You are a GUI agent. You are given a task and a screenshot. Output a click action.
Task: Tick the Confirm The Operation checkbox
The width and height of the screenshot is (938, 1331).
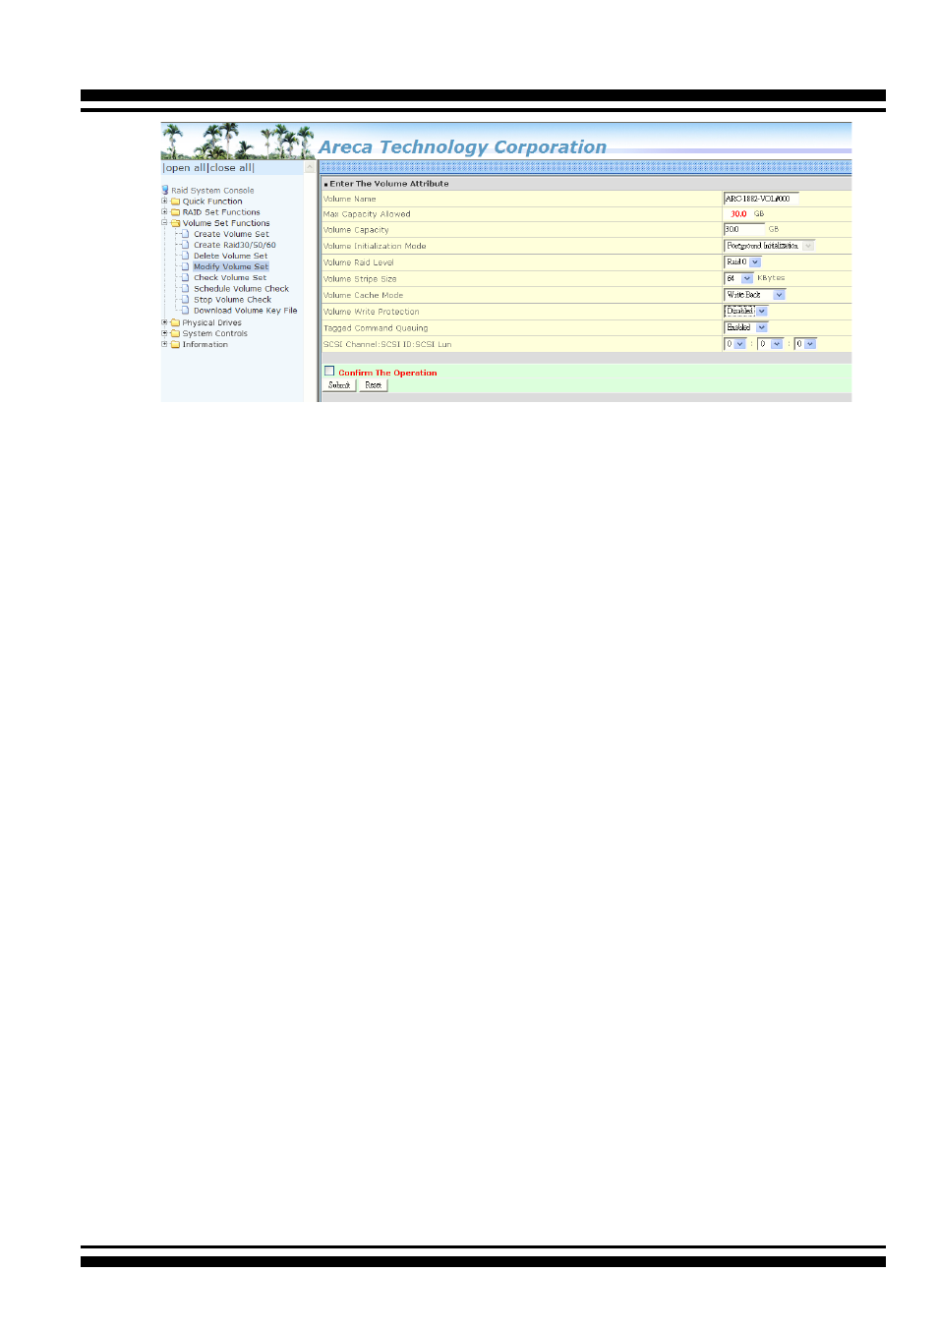[329, 372]
